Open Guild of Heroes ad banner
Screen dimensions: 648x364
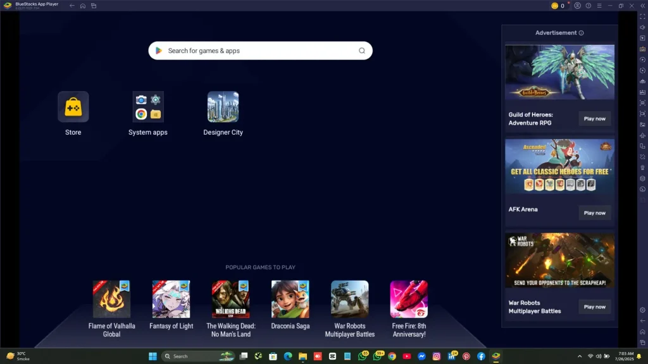[559, 72]
